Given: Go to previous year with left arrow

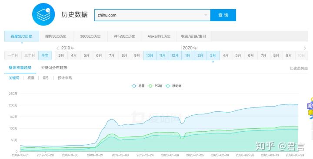Looking at the screenshot, I should click(x=57, y=48).
